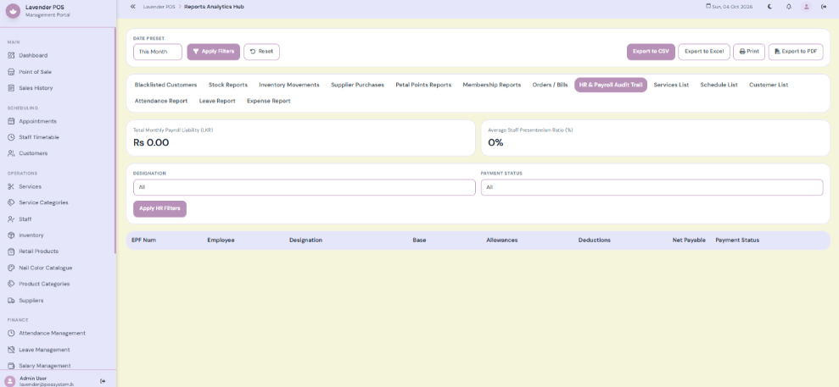839x387 pixels.
Task: Click the Staff Timetable clock icon
Action: pyautogui.click(x=11, y=137)
